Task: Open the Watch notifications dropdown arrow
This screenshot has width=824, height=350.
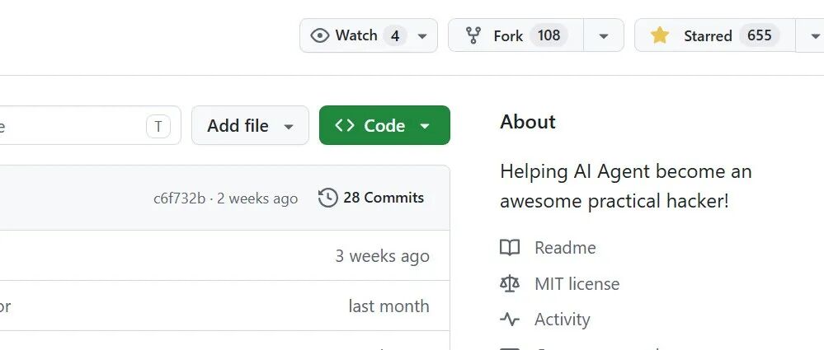Action: point(422,36)
